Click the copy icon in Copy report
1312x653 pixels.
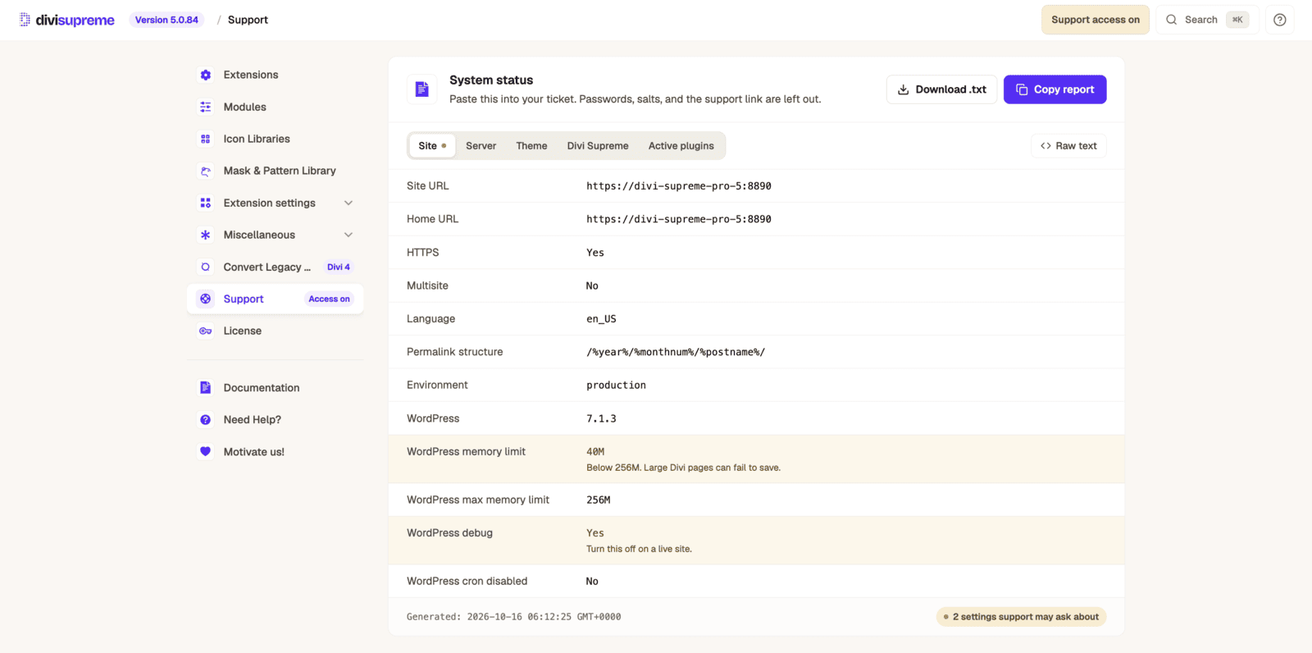(1022, 89)
